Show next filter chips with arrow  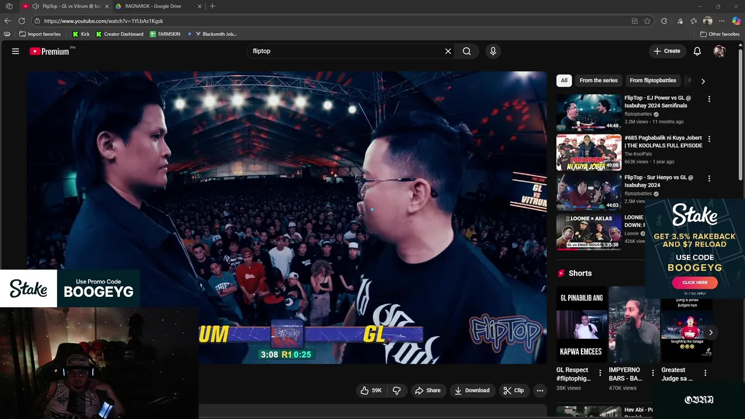coord(703,81)
